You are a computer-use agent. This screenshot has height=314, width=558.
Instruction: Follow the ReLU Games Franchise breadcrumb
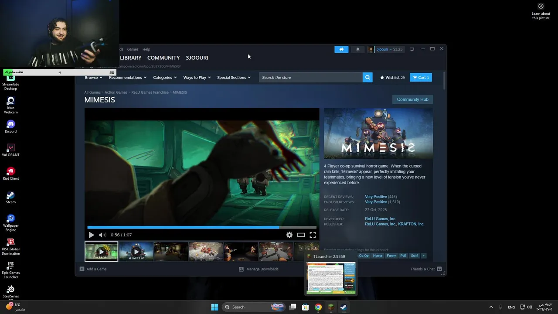(x=150, y=92)
